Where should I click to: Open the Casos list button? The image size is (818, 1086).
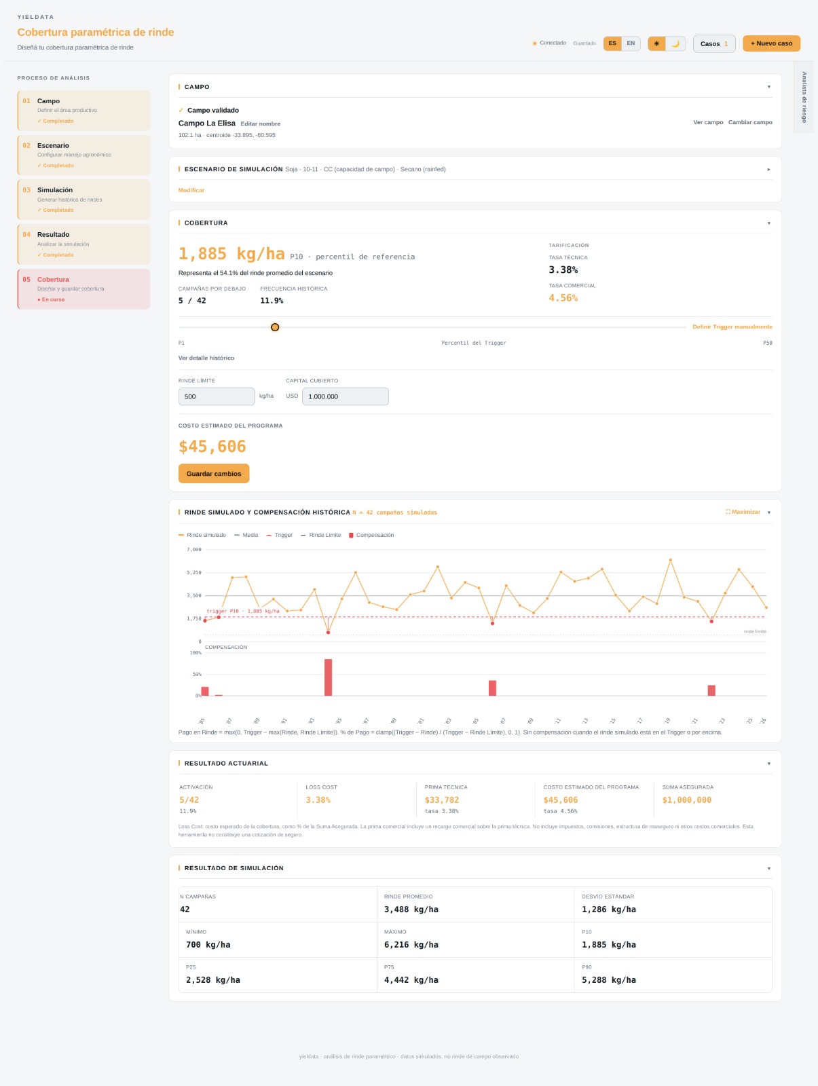(x=714, y=44)
